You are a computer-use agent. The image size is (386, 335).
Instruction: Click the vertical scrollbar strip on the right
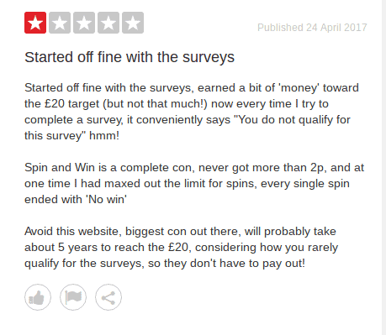click(383, 167)
